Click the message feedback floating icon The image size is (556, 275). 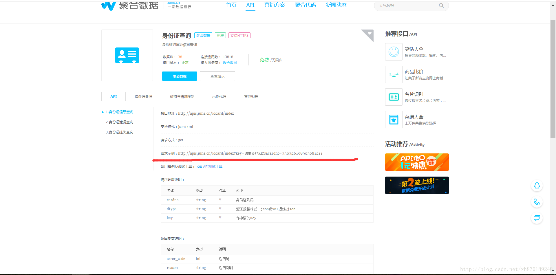coord(537,218)
